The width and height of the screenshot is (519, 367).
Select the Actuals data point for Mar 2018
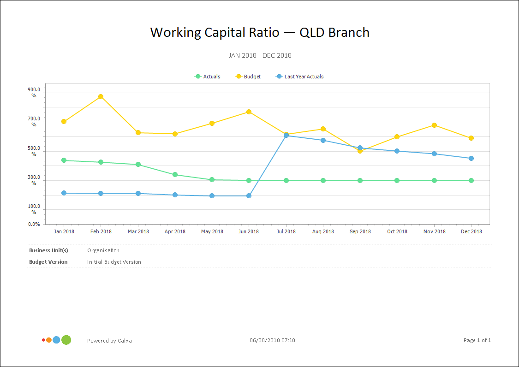(x=138, y=165)
